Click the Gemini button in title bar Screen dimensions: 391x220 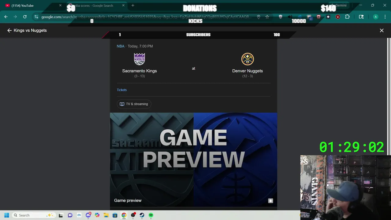pyautogui.click(x=339, y=5)
